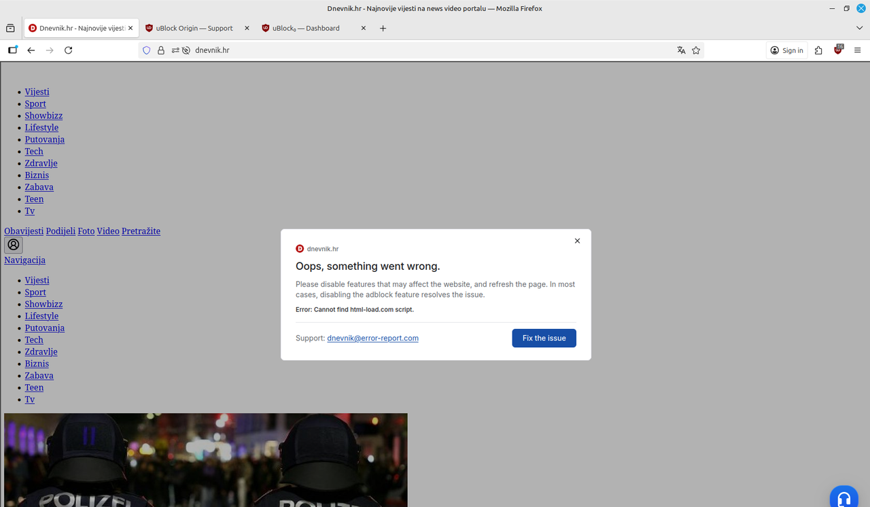Show site security info via padlock icon
870x507 pixels.
tap(161, 50)
